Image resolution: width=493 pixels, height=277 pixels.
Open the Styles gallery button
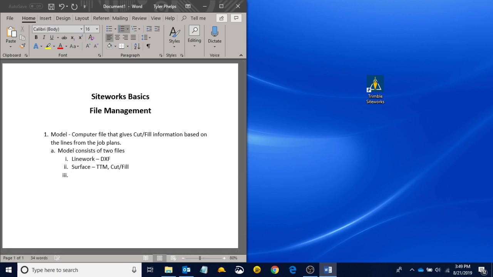[x=174, y=37]
